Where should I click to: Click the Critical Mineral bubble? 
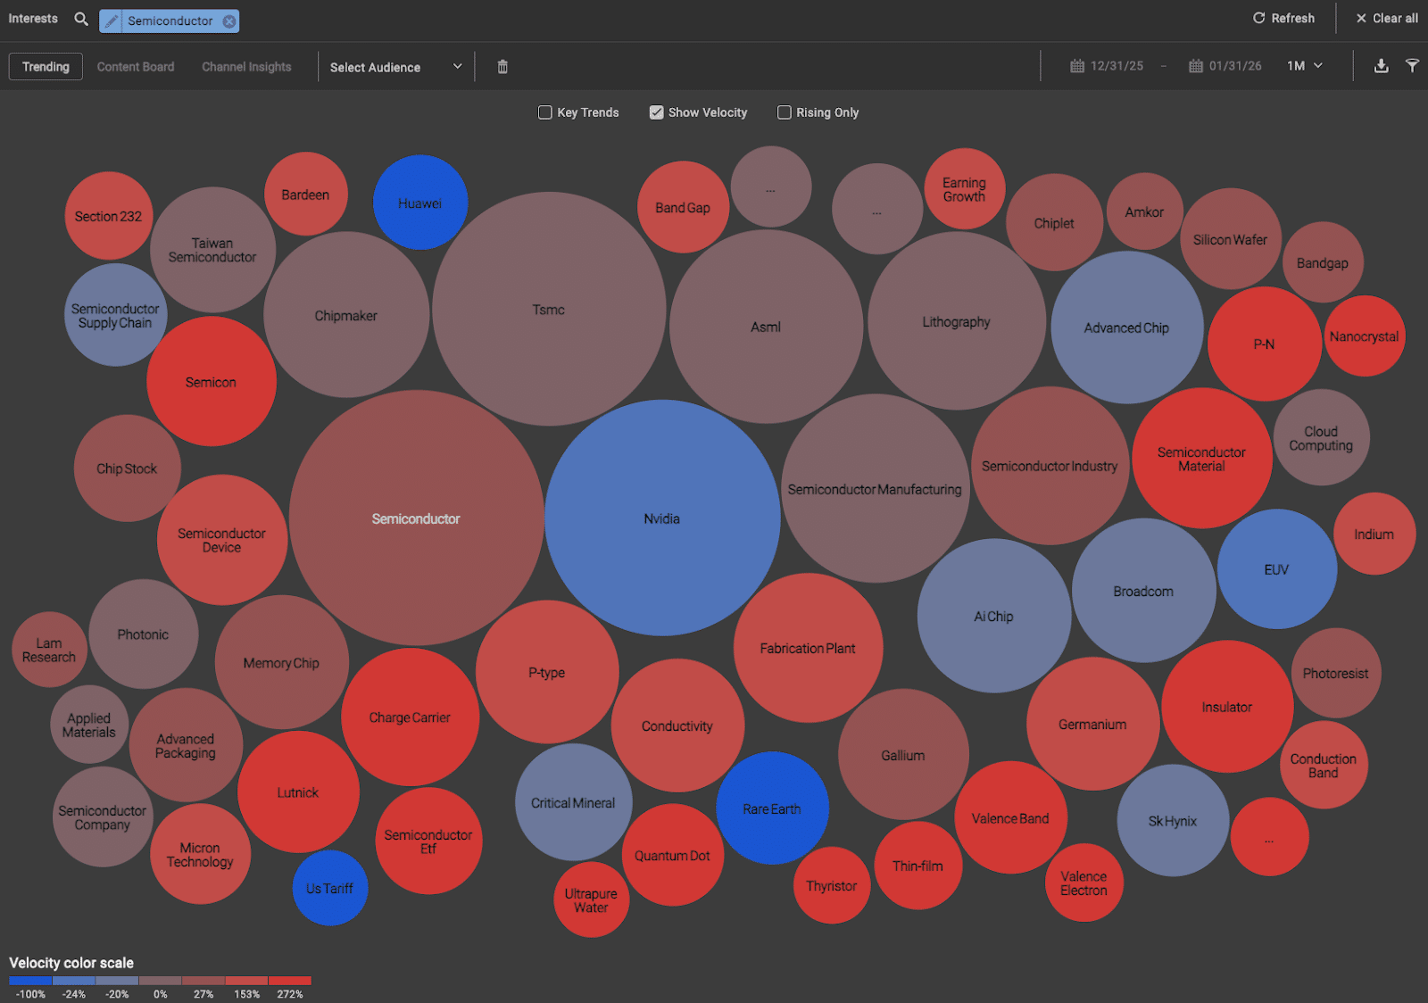574,802
